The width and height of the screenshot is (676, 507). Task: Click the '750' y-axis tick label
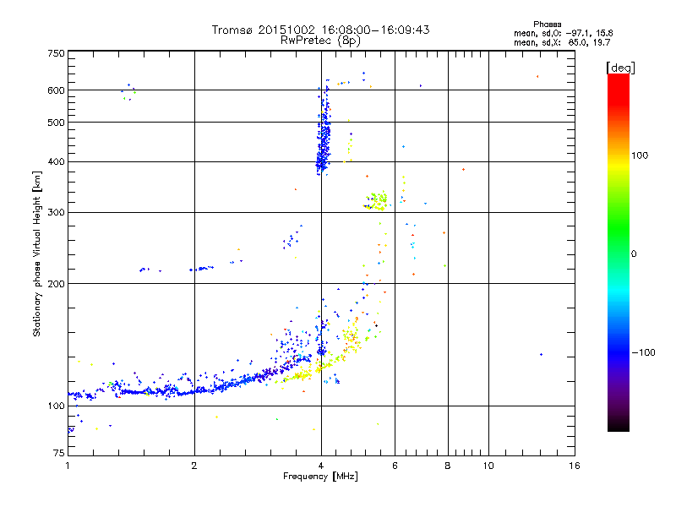(x=56, y=53)
